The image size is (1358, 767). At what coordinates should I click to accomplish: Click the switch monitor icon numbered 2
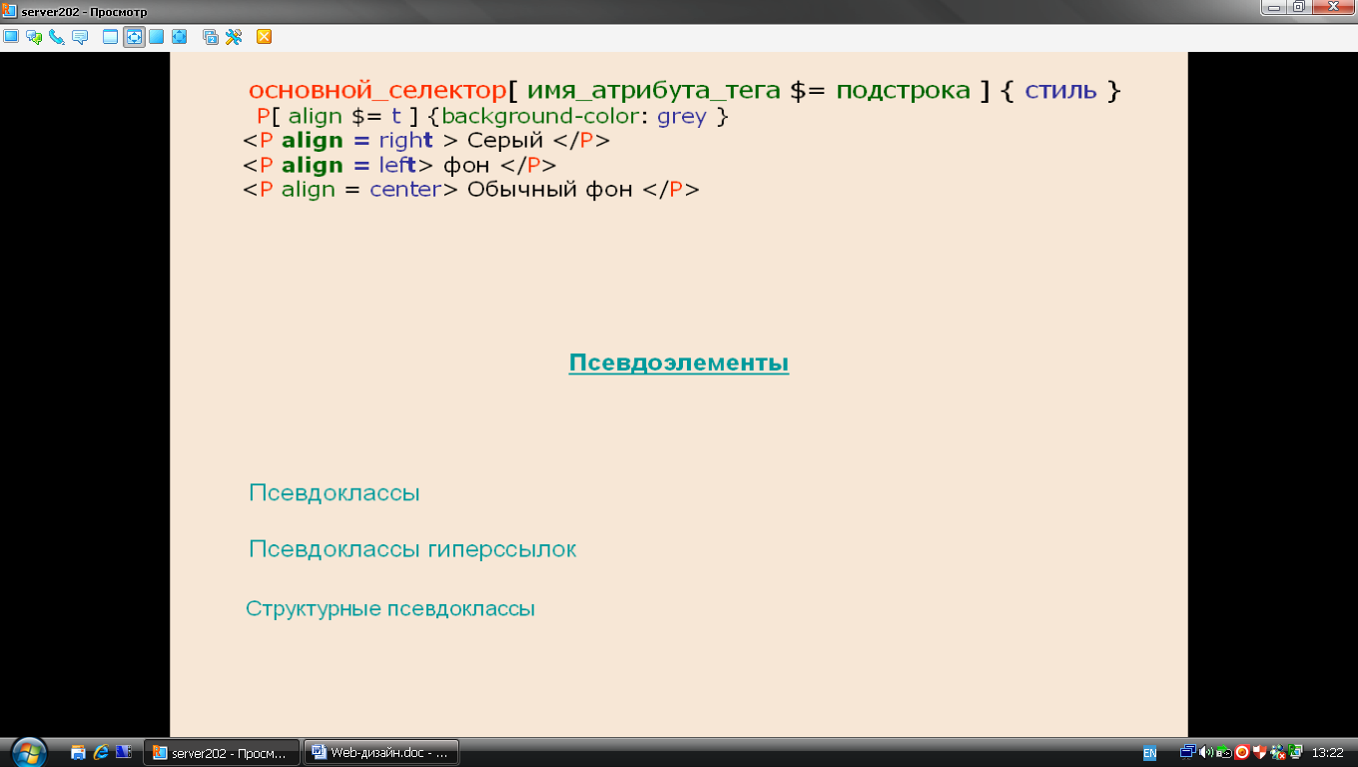coord(211,37)
